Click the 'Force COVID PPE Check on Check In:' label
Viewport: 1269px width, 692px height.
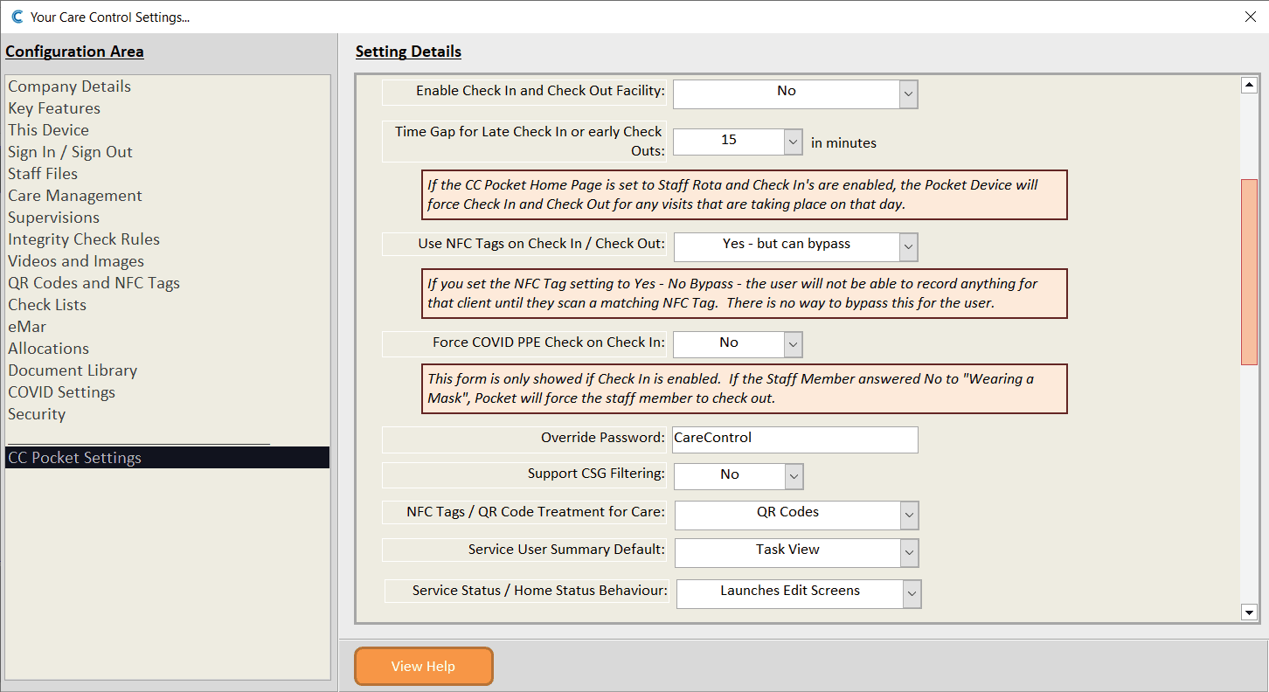pyautogui.click(x=549, y=343)
